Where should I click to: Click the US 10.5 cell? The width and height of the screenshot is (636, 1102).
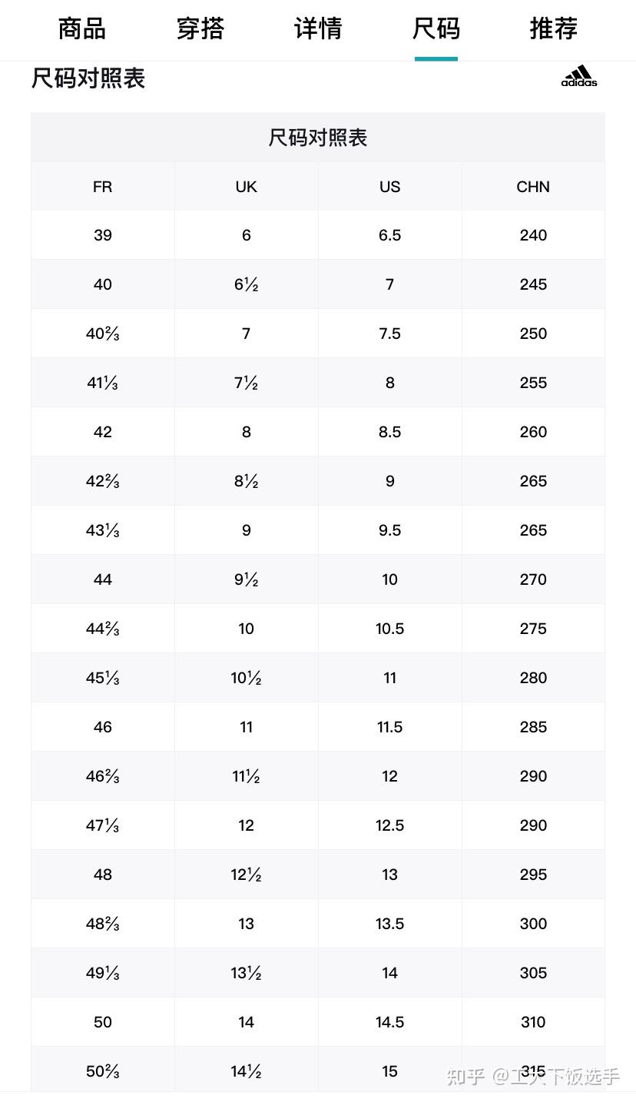coord(389,629)
